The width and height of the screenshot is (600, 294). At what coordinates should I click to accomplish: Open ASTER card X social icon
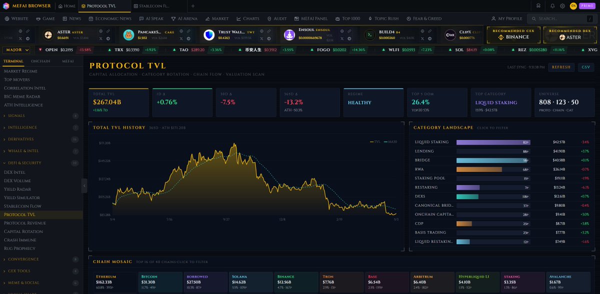(100, 38)
